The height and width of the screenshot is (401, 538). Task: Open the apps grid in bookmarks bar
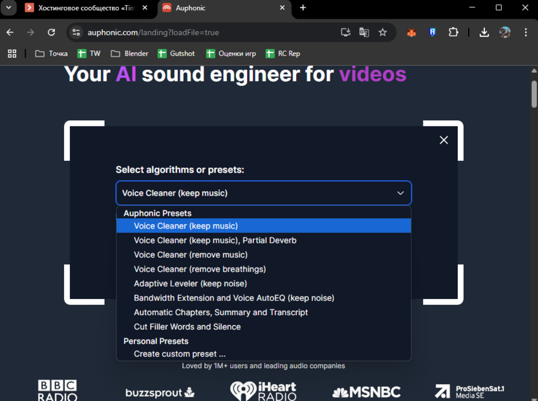tap(12, 54)
